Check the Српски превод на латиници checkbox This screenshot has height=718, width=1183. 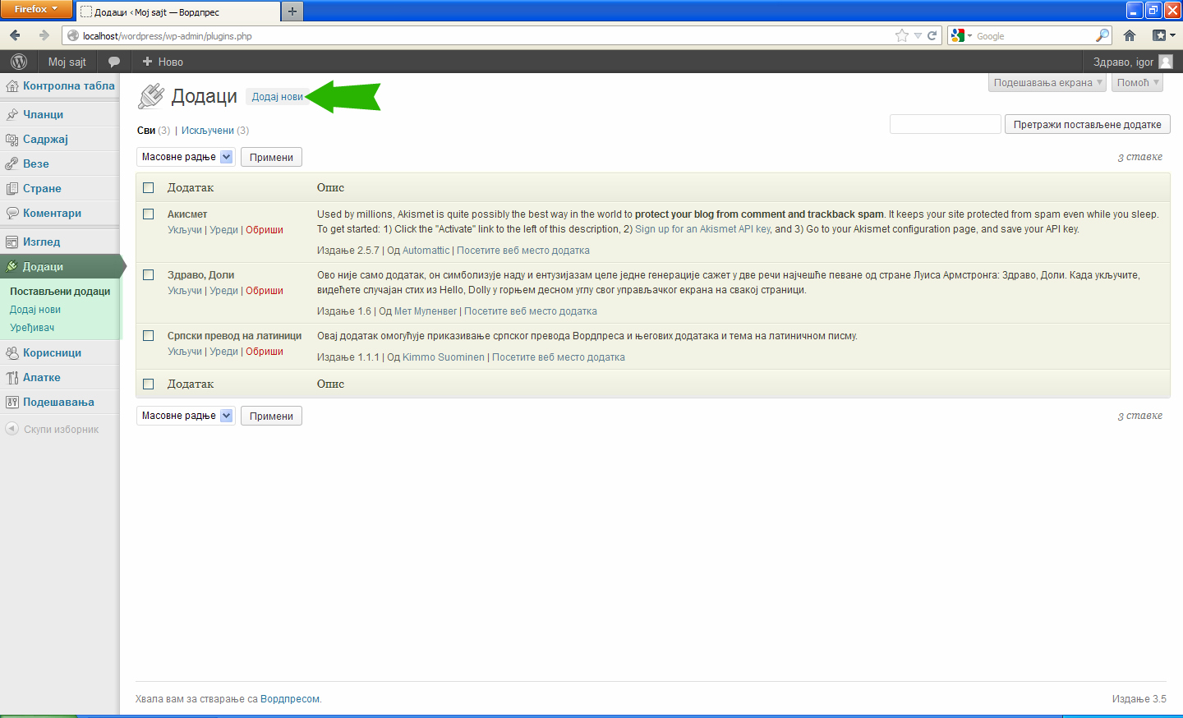[149, 335]
